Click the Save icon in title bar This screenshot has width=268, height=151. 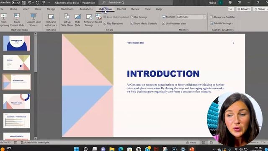23,3
